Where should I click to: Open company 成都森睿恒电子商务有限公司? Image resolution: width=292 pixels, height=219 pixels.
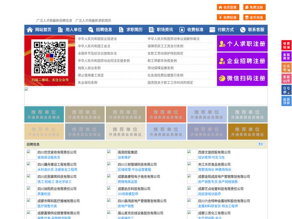139,176
